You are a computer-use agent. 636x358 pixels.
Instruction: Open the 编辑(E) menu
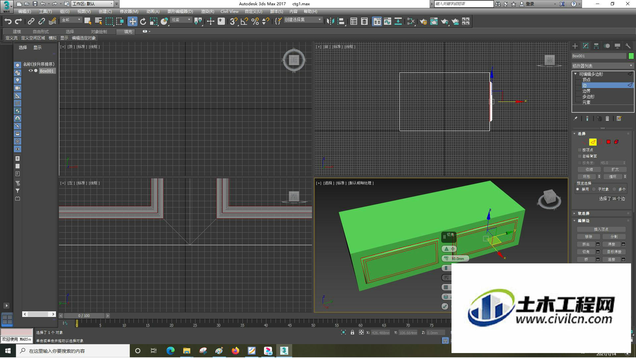click(x=25, y=12)
